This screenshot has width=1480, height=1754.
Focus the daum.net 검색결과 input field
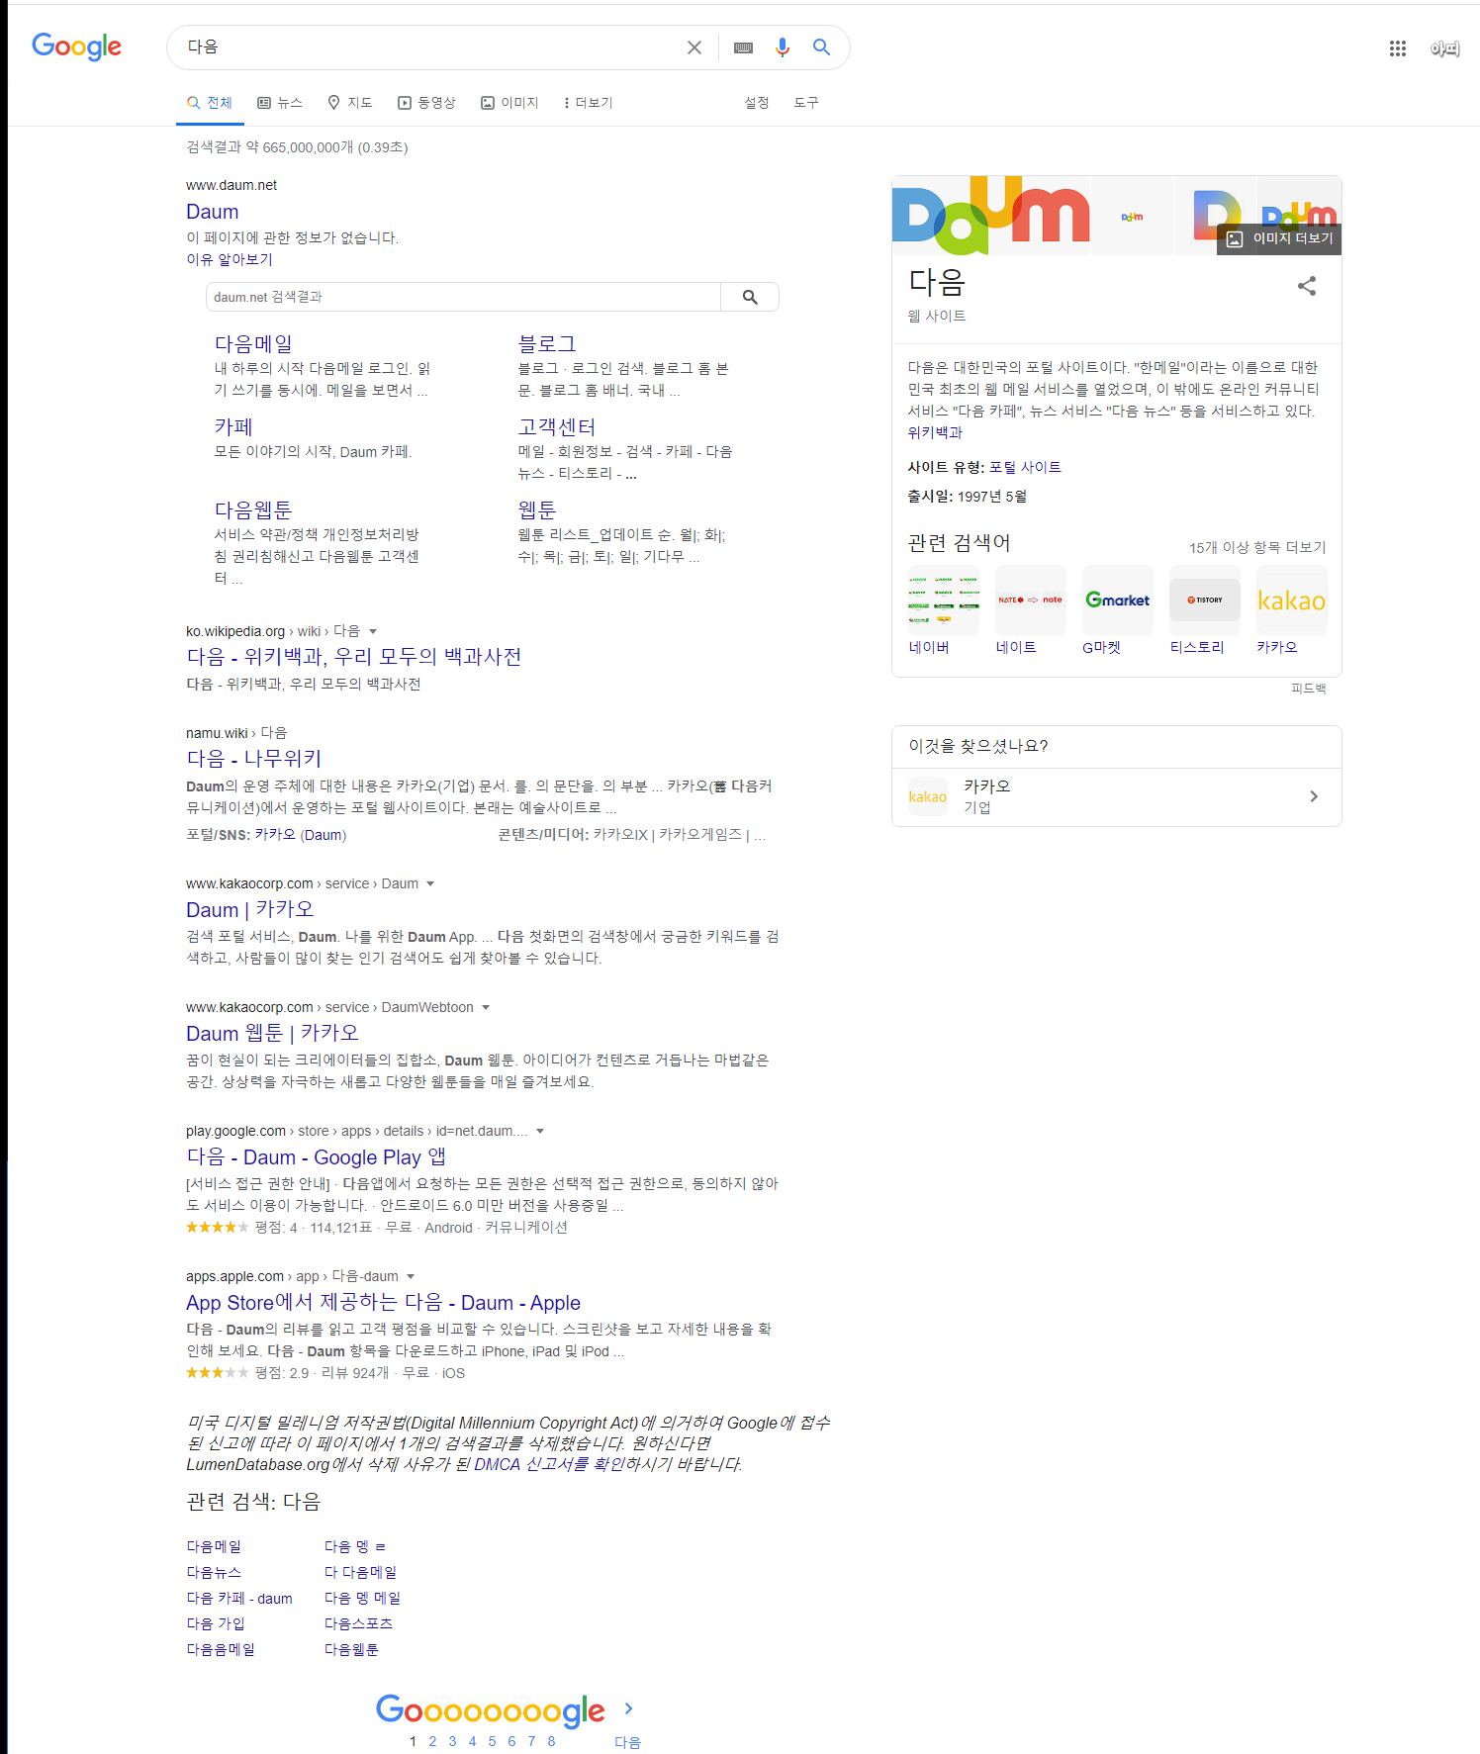463,297
